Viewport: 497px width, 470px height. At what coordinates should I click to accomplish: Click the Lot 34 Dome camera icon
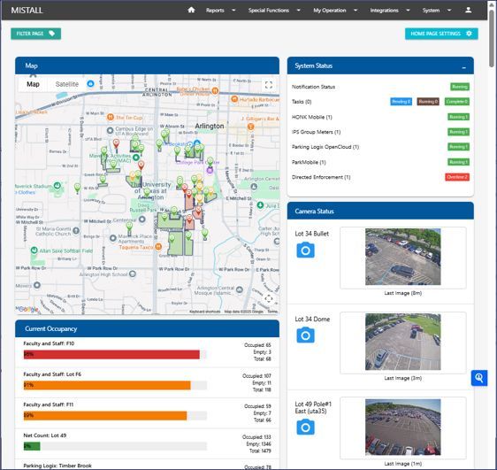(306, 335)
